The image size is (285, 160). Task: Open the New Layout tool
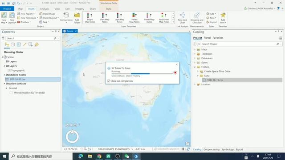pos(12,18)
